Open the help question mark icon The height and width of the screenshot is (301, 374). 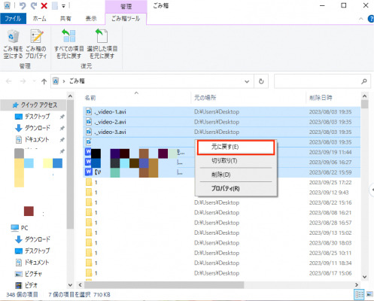[371, 19]
